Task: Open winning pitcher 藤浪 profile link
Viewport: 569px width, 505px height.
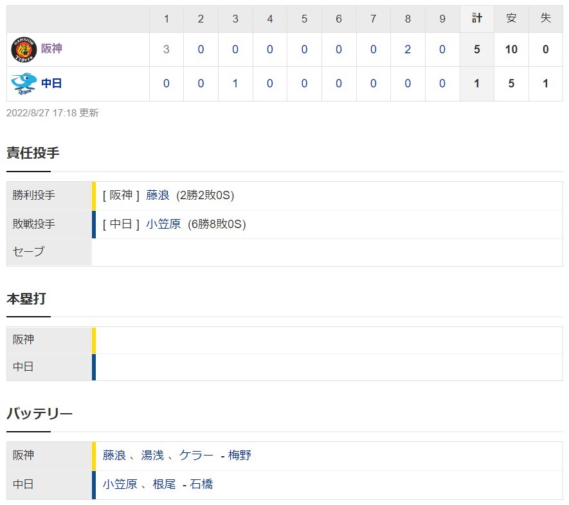Action: coord(158,195)
